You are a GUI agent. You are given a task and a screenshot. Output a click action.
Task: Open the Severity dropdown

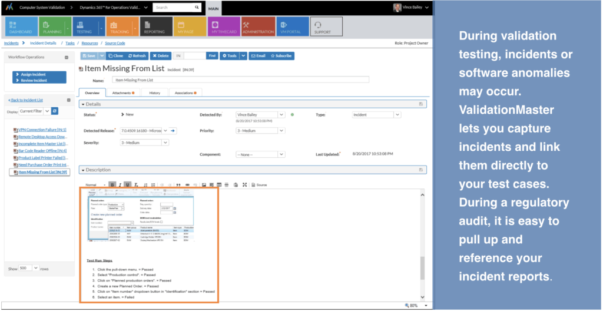coord(145,143)
